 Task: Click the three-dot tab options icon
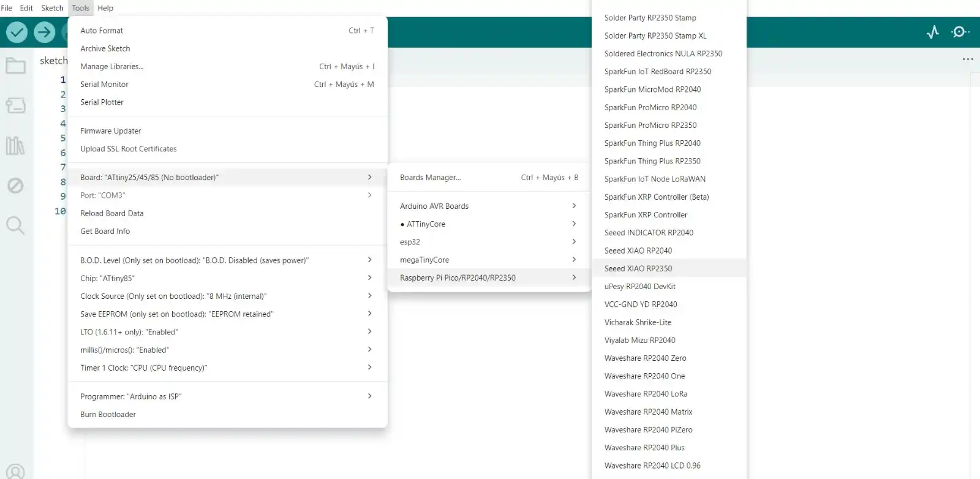click(968, 59)
